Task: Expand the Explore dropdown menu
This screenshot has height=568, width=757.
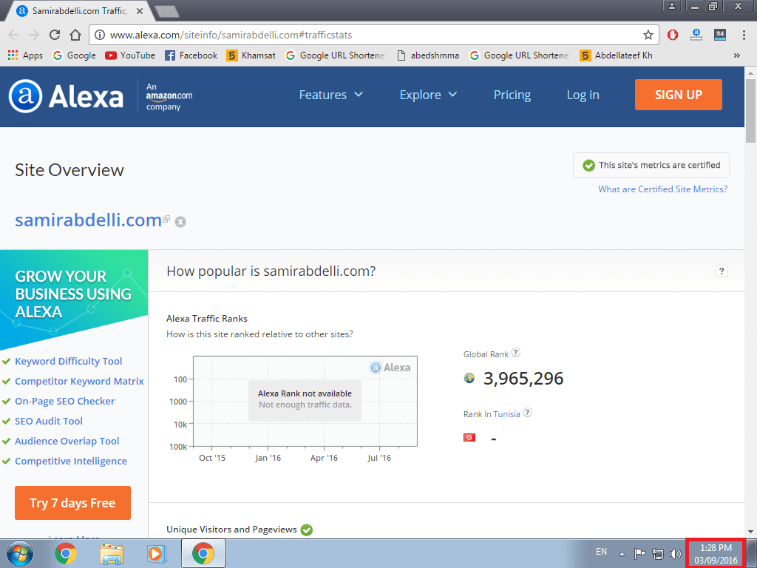Action: pos(428,95)
